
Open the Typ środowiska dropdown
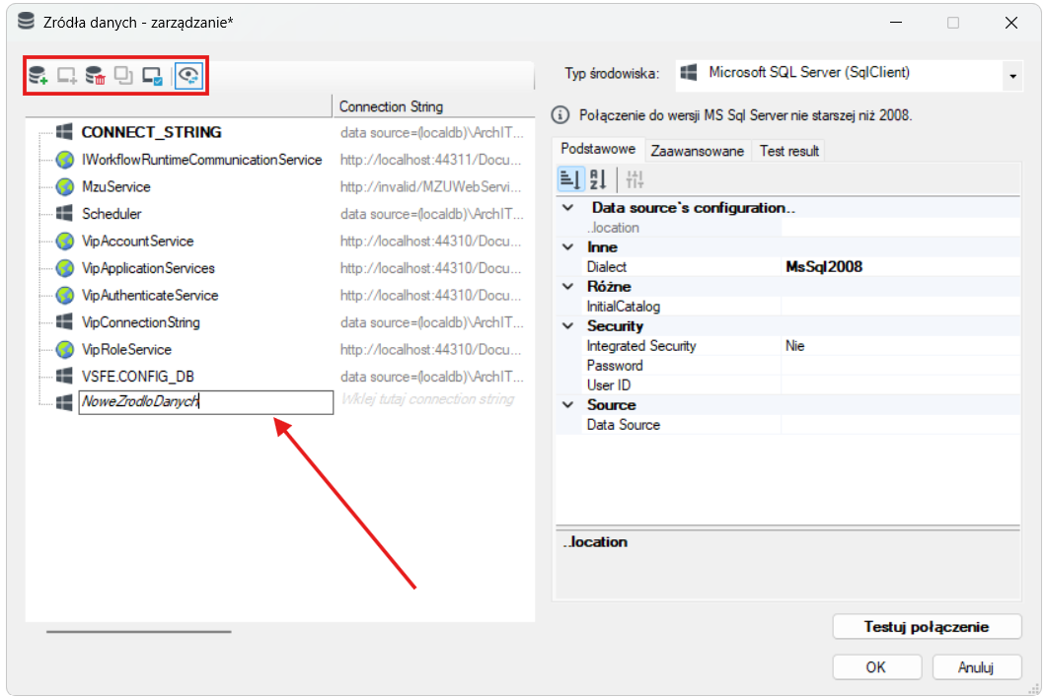(1012, 76)
